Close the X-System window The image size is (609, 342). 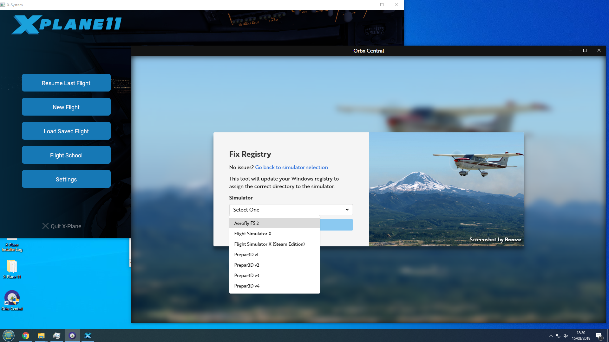click(396, 5)
